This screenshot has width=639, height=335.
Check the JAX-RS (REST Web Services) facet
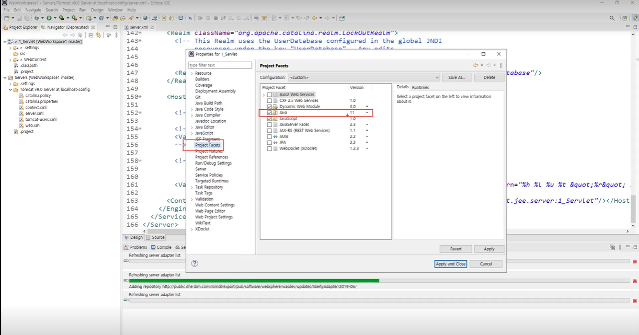point(269,131)
